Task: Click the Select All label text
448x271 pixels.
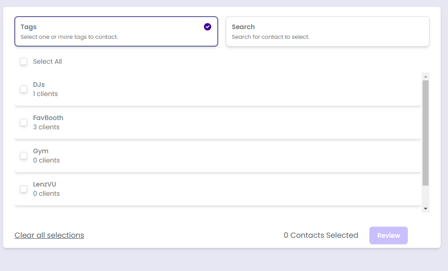Action: tap(47, 61)
